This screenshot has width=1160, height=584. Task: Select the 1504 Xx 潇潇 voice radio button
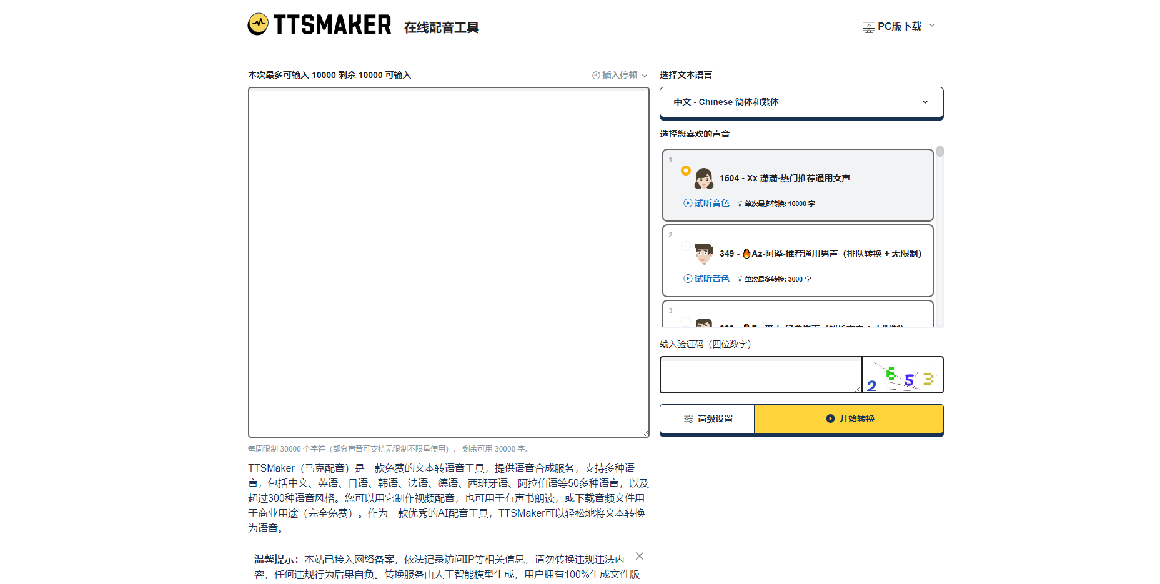click(x=686, y=171)
